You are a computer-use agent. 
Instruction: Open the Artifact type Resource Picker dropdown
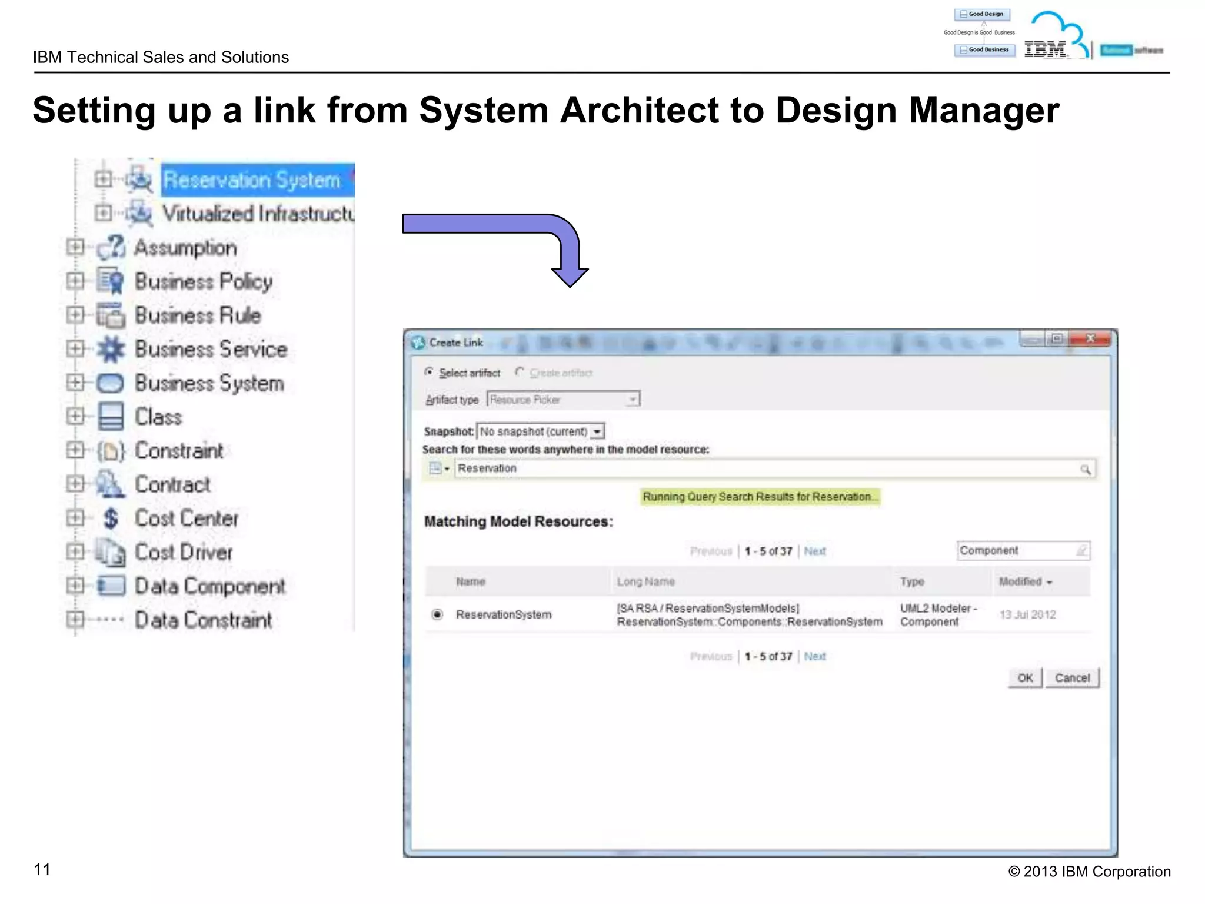coord(633,400)
